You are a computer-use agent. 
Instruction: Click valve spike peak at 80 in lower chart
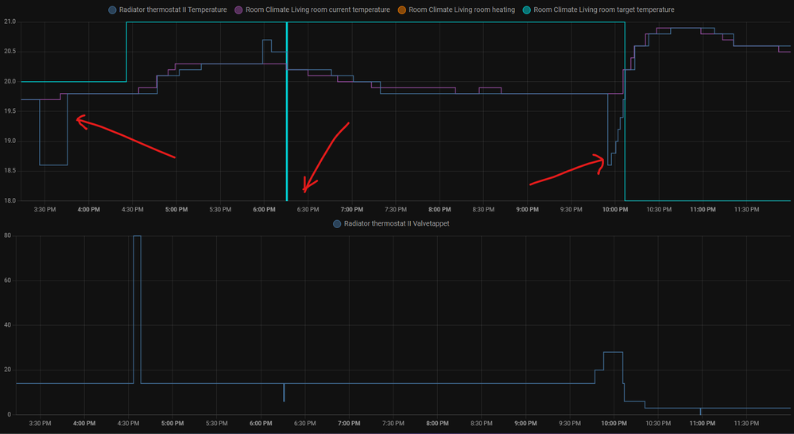(x=137, y=236)
